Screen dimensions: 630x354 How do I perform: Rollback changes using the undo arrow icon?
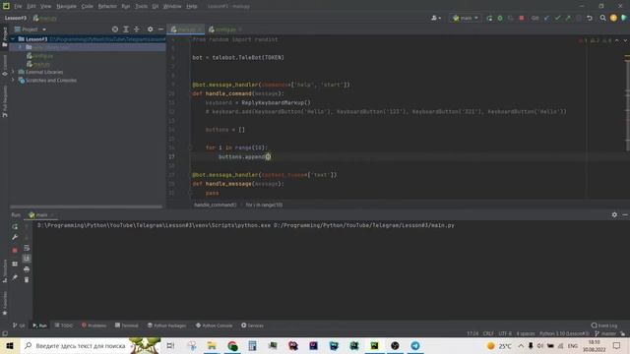(590, 18)
